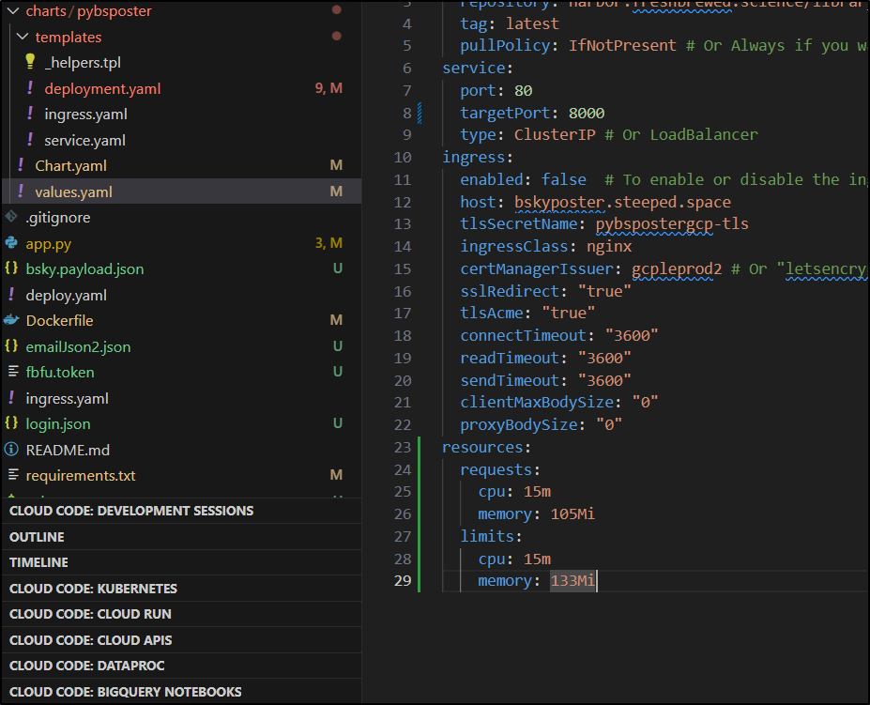This screenshot has width=870, height=705.
Task: Click line number 23 in the gutter
Action: (403, 447)
